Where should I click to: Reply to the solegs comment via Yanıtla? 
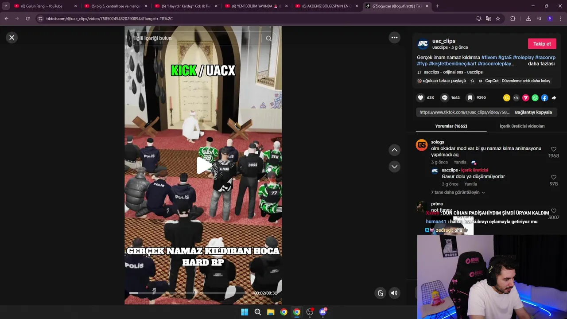pyautogui.click(x=460, y=163)
